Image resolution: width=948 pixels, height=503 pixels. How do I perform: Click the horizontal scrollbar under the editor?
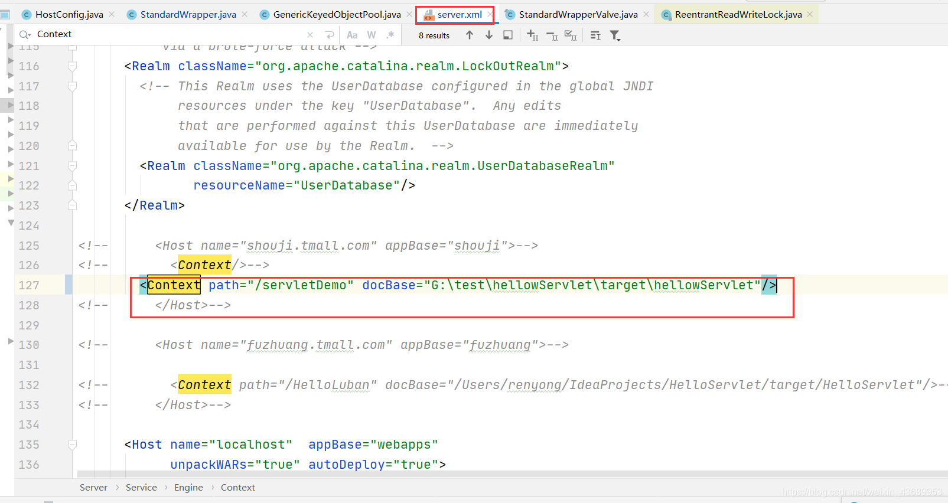coord(513,474)
